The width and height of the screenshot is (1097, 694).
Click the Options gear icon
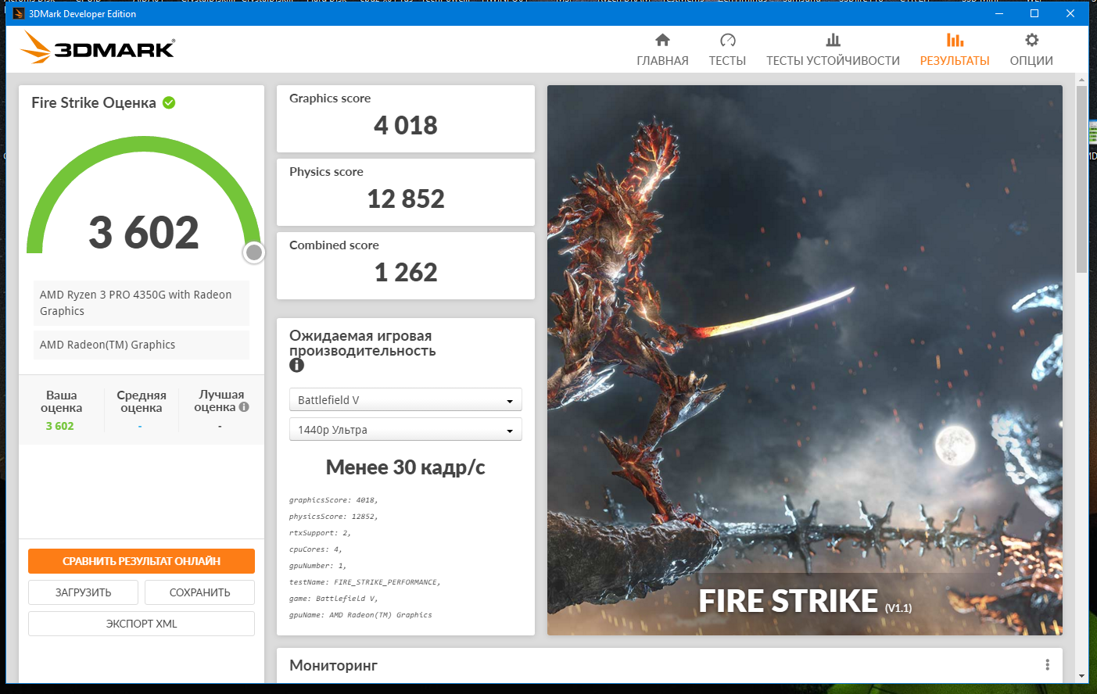coord(1031,40)
